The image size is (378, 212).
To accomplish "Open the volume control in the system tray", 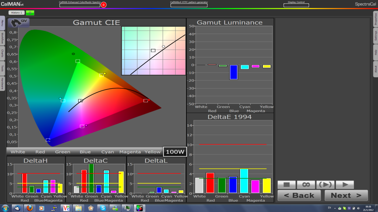I will pos(358,208).
